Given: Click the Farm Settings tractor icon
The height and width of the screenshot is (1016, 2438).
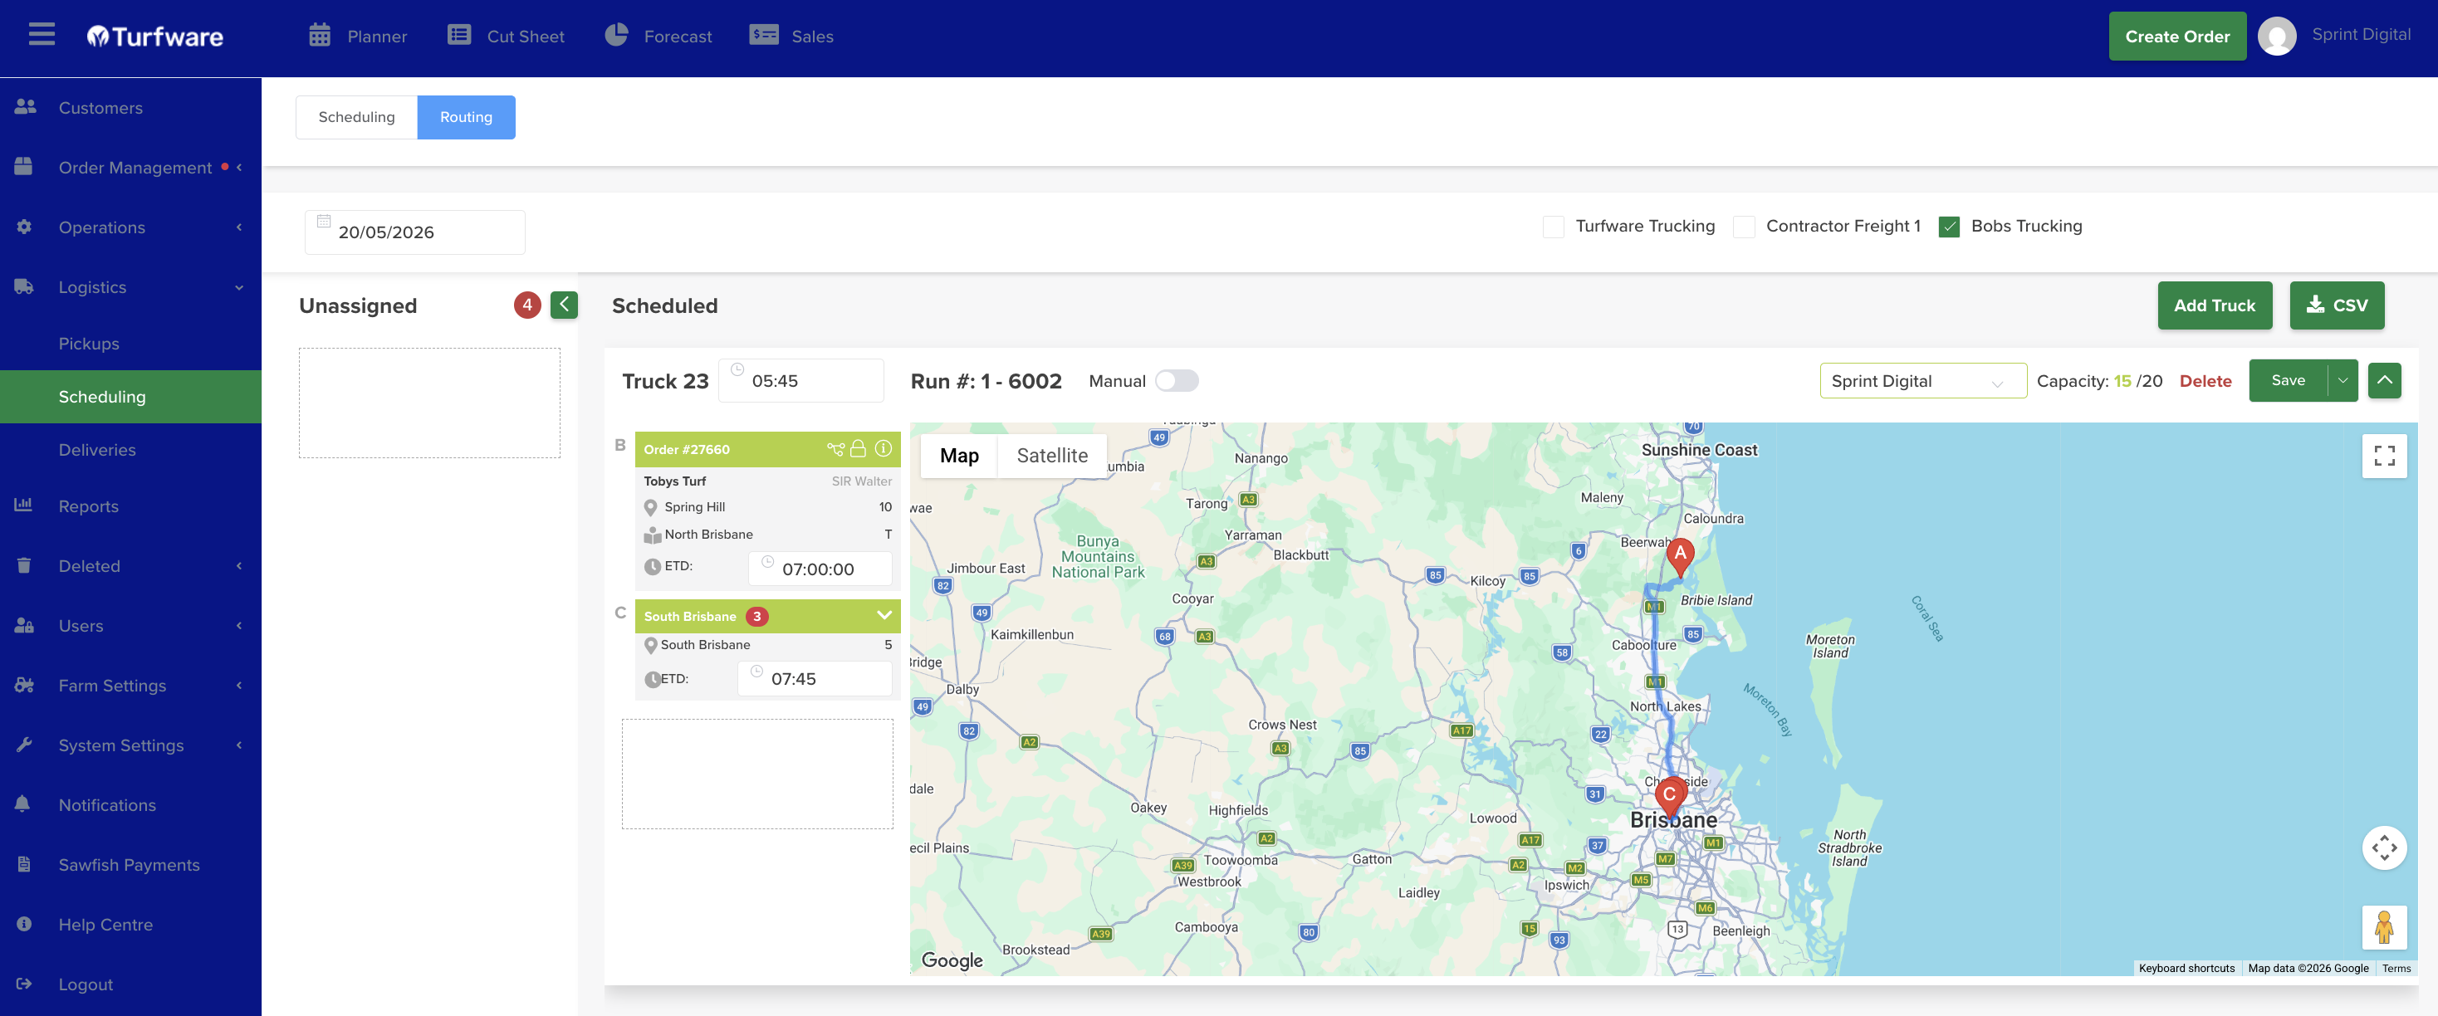Looking at the screenshot, I should pyautogui.click(x=25, y=685).
